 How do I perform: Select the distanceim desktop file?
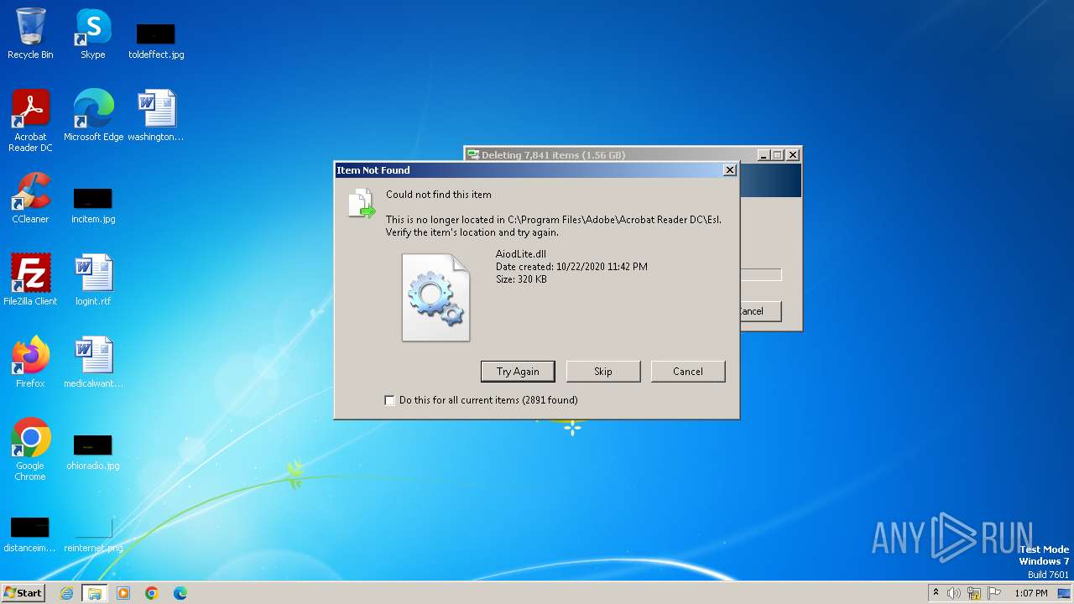[x=30, y=534]
